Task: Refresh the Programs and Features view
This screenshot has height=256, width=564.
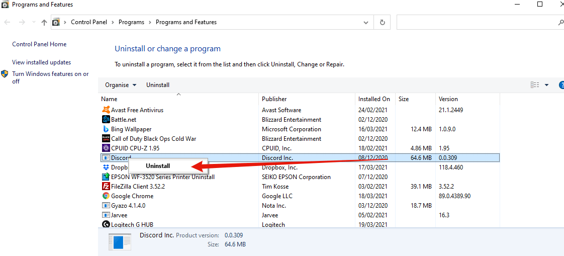Action: [x=383, y=22]
